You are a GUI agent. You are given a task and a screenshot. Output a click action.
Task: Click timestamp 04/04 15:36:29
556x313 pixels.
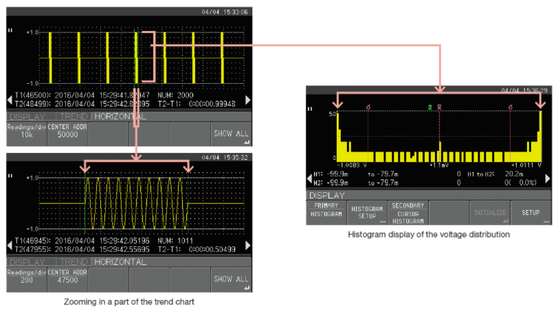pos(524,91)
